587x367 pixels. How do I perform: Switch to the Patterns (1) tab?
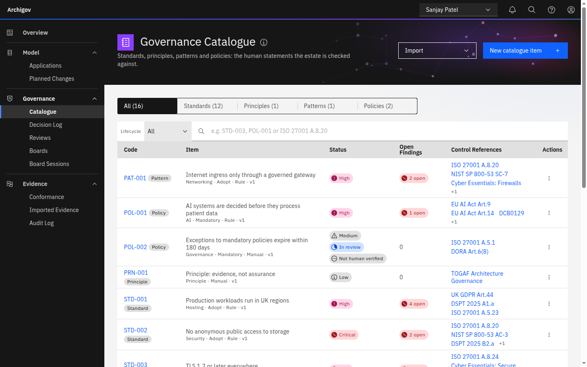[327, 106]
